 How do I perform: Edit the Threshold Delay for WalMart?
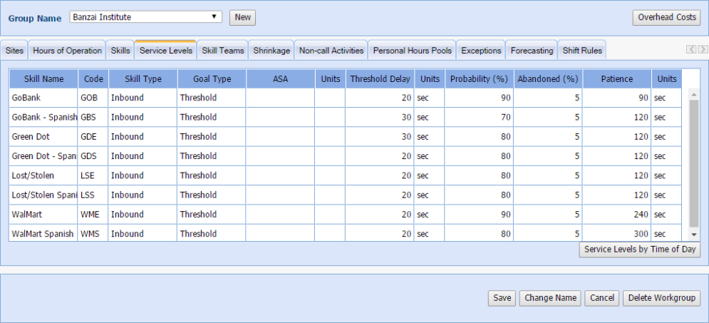point(379,214)
